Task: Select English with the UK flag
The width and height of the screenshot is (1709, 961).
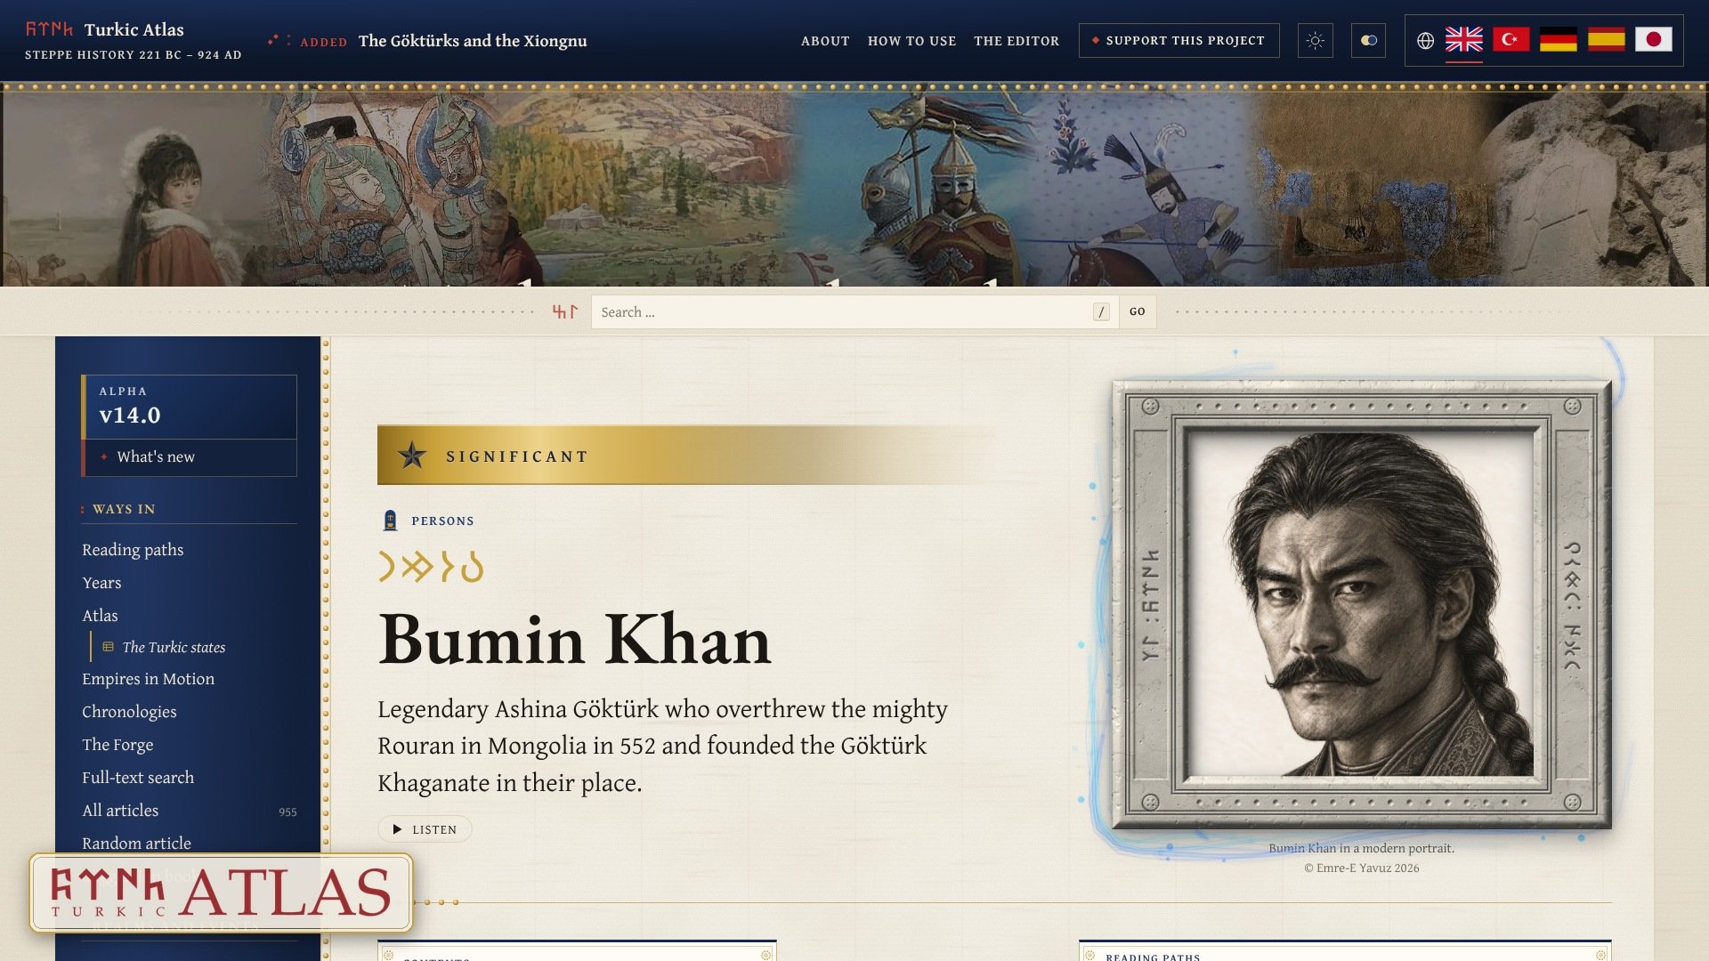Action: (x=1463, y=39)
